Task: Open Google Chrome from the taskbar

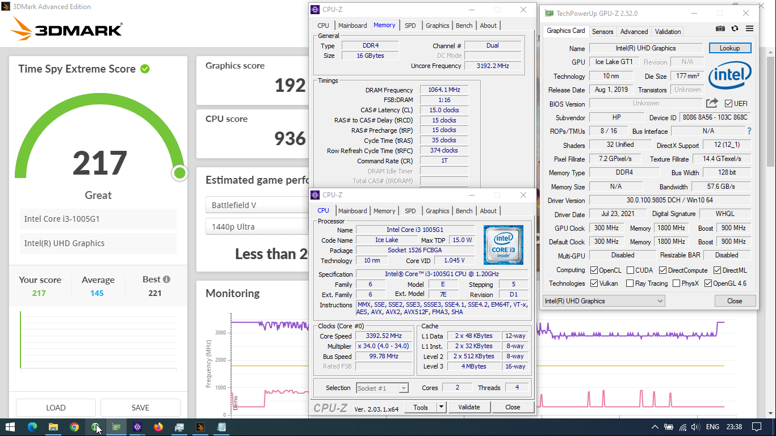Action: (x=74, y=427)
